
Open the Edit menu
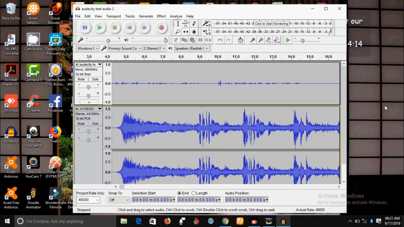(87, 16)
